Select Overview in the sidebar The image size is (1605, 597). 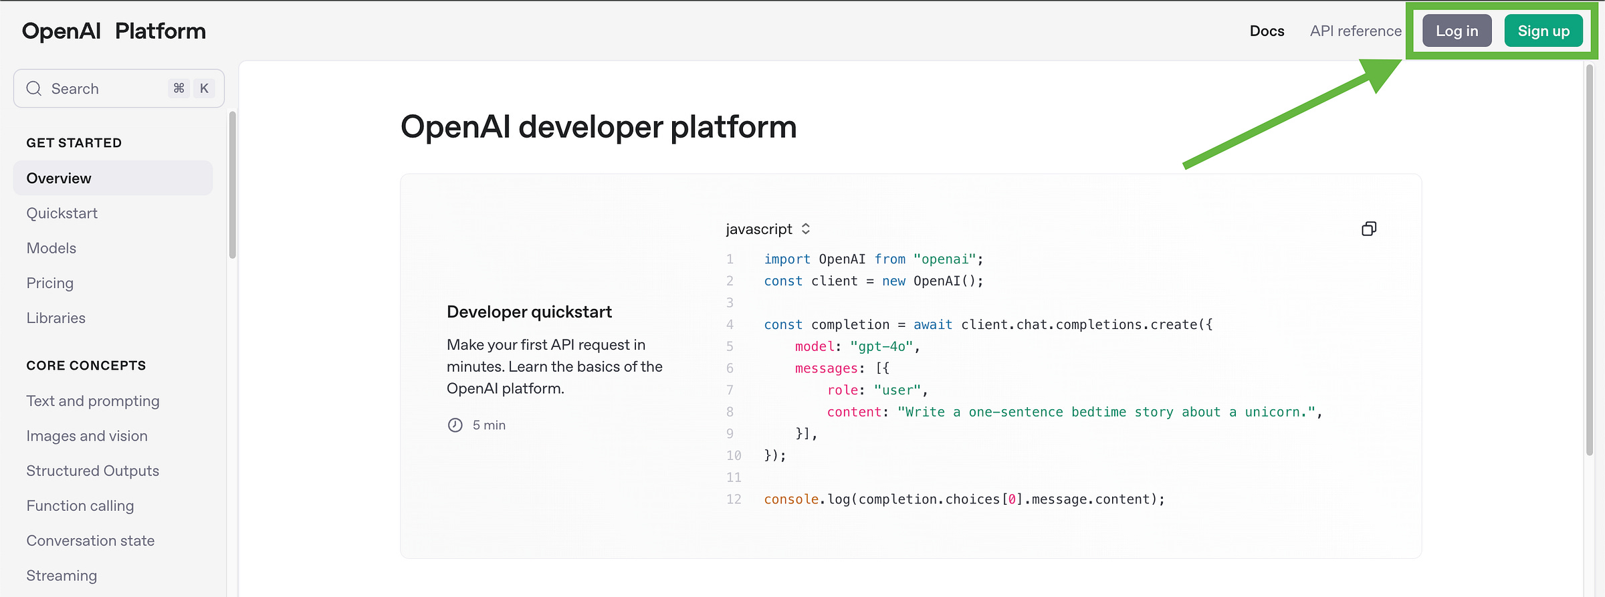(x=113, y=178)
